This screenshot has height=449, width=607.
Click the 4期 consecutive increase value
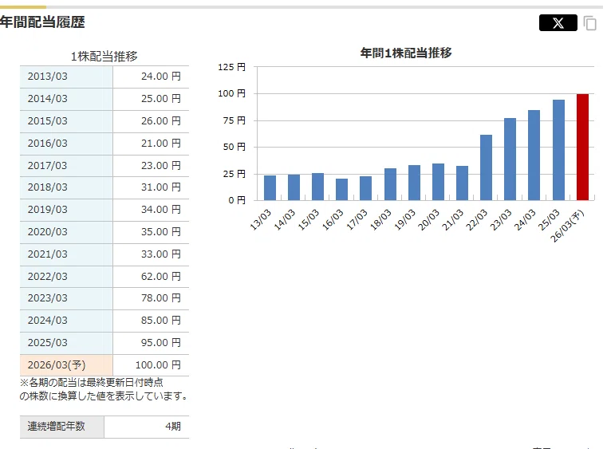click(x=173, y=427)
